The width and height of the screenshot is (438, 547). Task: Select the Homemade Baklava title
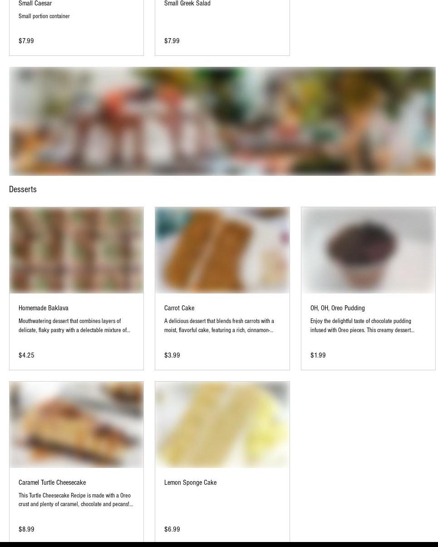click(x=44, y=308)
